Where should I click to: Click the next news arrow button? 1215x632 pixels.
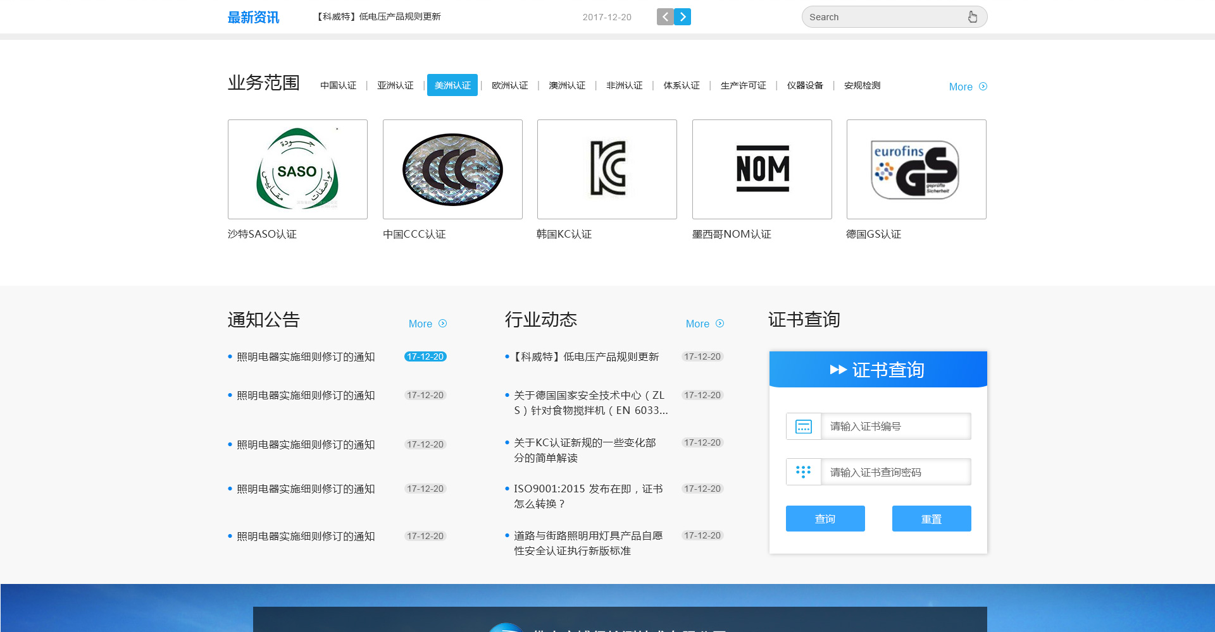(x=682, y=17)
